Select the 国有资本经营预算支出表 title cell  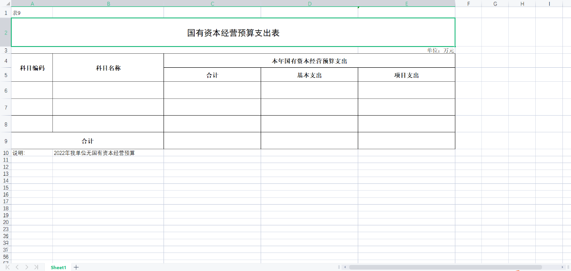[x=234, y=33]
